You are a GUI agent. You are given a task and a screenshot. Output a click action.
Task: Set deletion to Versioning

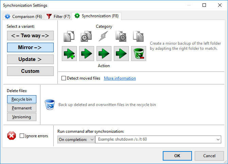coord(22,117)
